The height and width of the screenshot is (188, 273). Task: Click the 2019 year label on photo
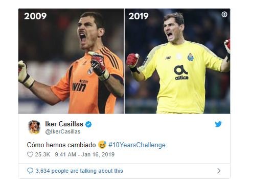pyautogui.click(x=139, y=16)
